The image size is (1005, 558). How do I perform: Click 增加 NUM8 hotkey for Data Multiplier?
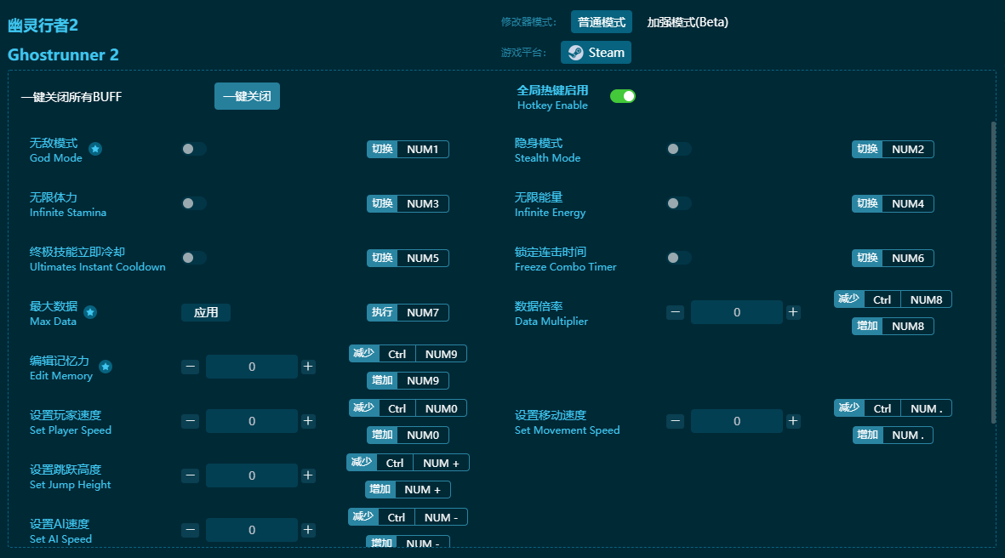pos(893,326)
